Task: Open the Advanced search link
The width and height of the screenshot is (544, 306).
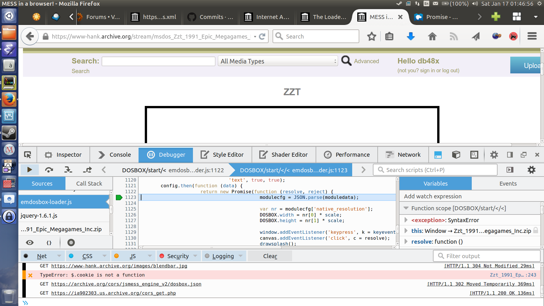Action: [366, 61]
